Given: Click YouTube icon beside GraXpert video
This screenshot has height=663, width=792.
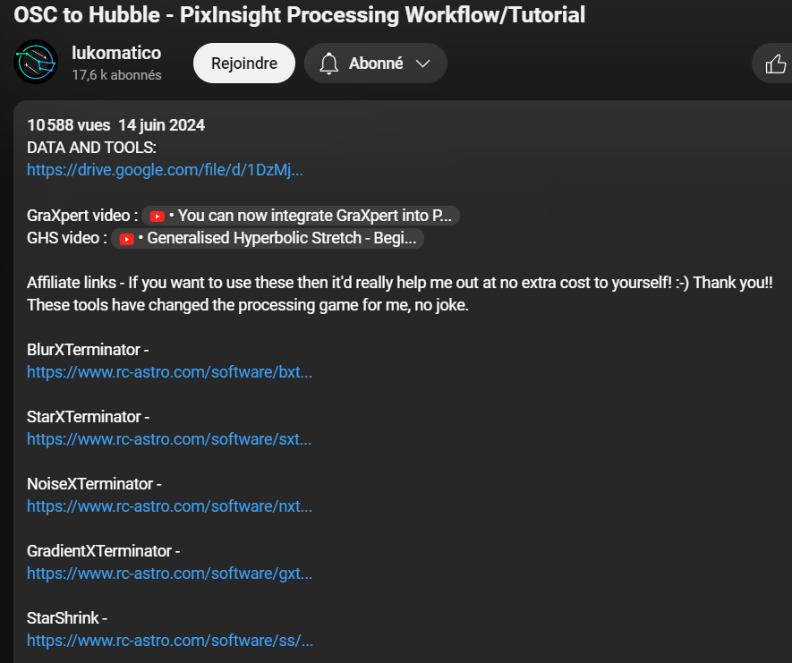Looking at the screenshot, I should (158, 217).
